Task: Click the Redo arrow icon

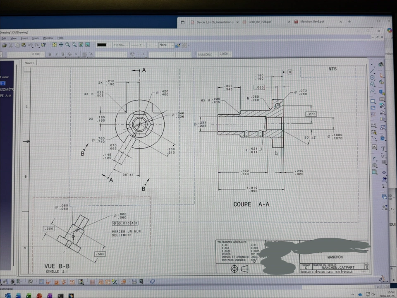Action: tap(37, 45)
